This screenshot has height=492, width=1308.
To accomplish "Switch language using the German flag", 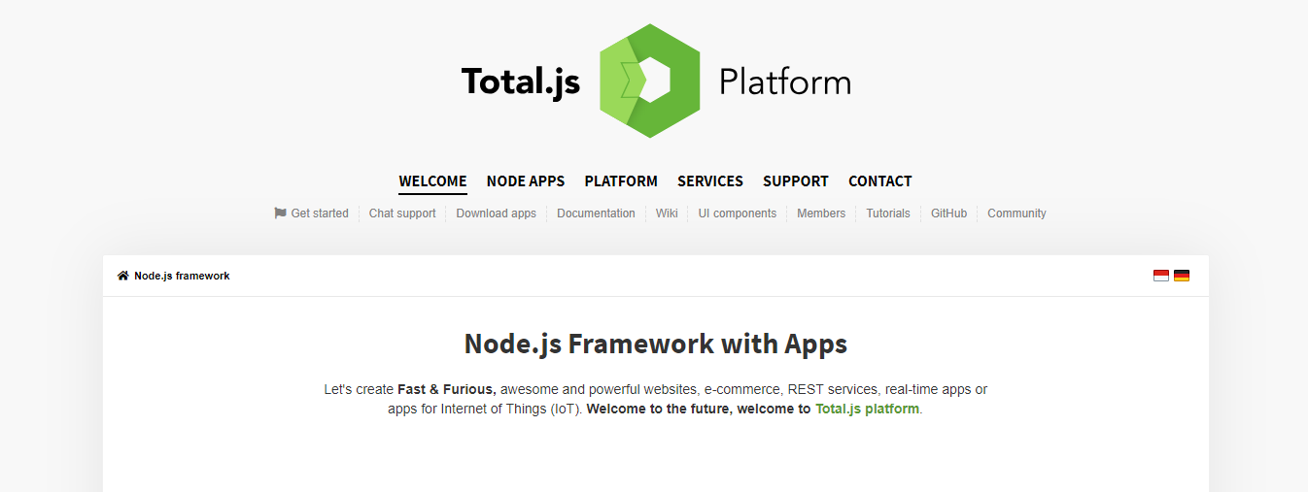I will (1182, 276).
